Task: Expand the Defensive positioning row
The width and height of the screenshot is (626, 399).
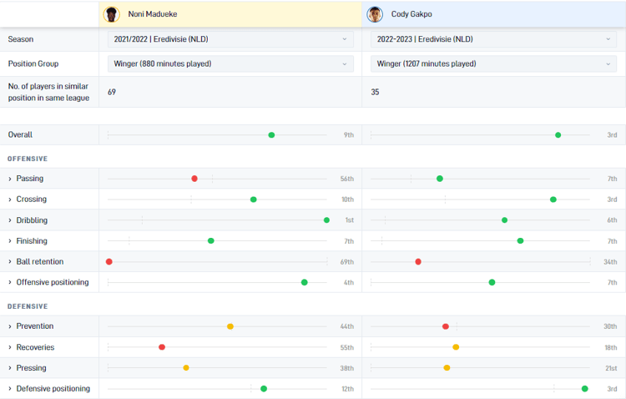Action: click(10, 389)
